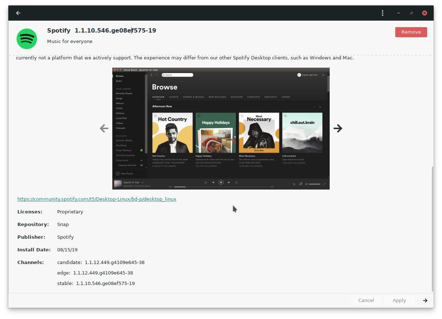Show the next screenshot
Image resolution: width=442 pixels, height=319 pixels.
click(338, 128)
